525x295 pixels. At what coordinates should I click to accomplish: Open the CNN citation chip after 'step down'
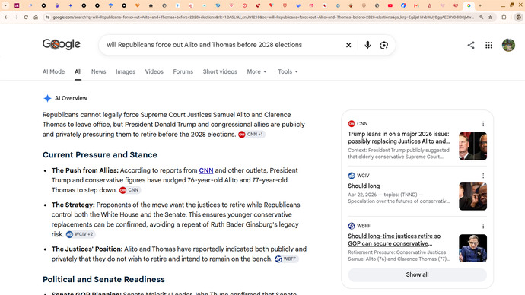click(x=129, y=190)
